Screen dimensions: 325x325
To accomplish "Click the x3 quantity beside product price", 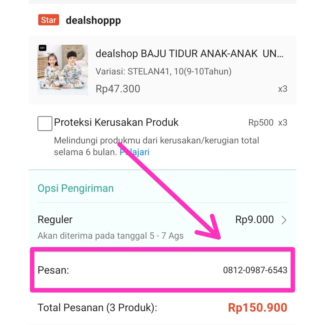I will tap(282, 89).
